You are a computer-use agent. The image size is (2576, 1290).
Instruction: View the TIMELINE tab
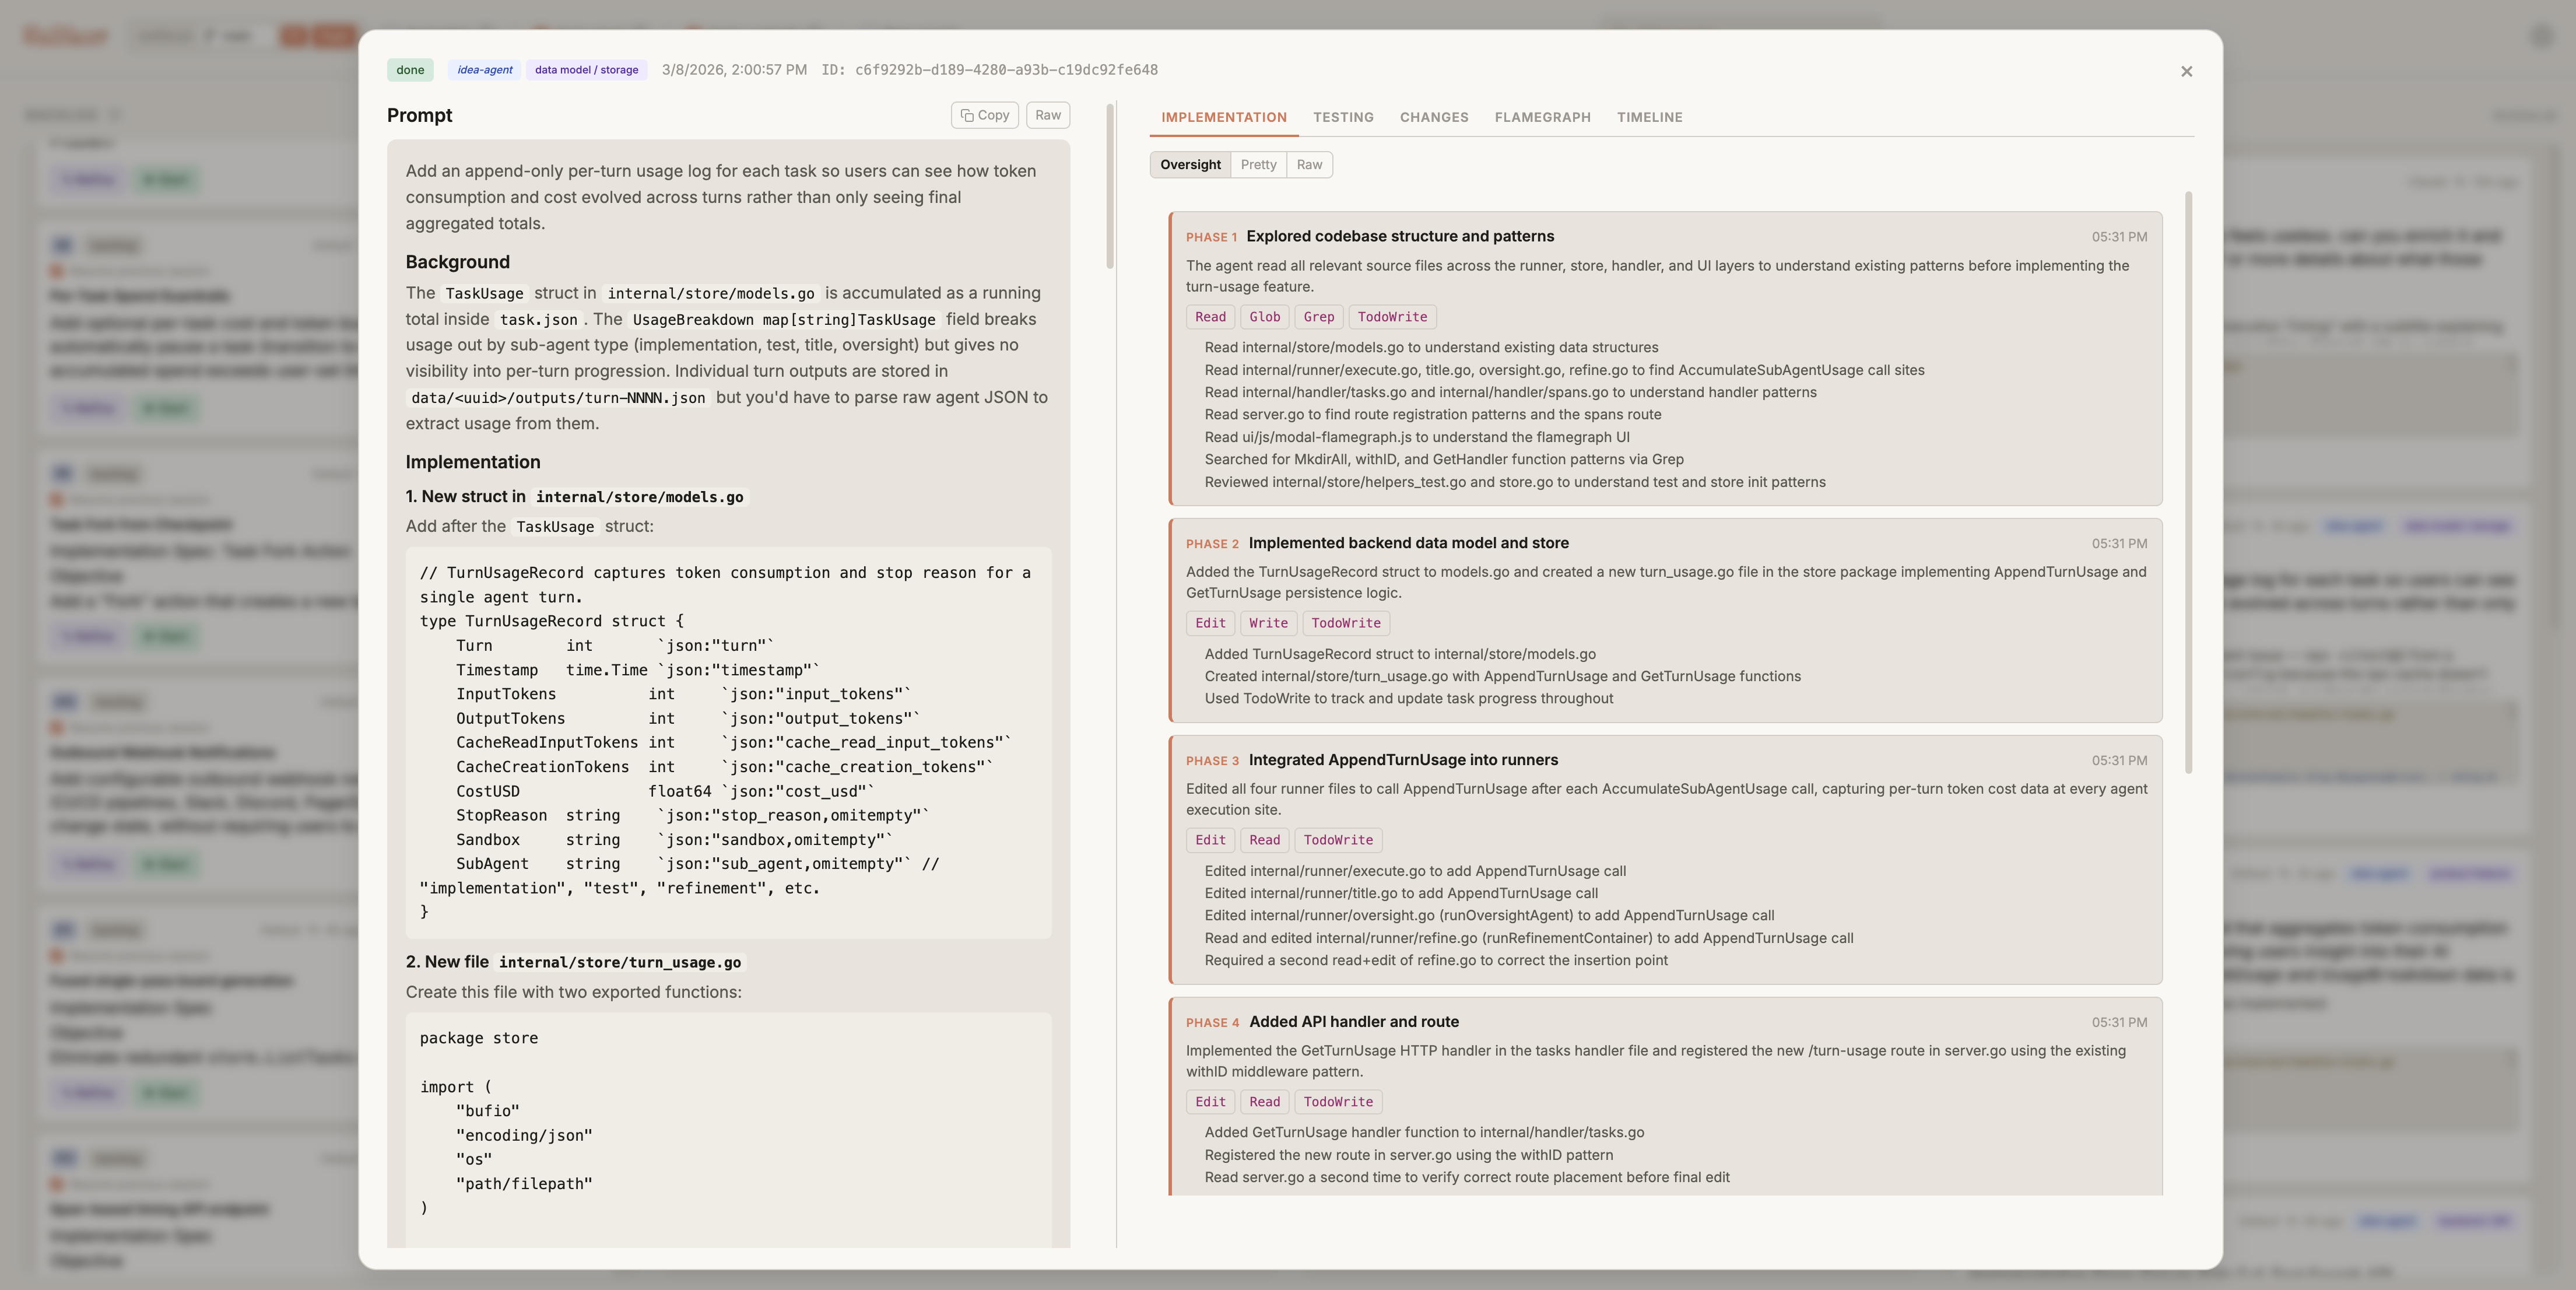tap(1649, 117)
